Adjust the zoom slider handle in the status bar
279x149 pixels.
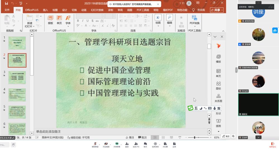pyautogui.click(x=194, y=138)
